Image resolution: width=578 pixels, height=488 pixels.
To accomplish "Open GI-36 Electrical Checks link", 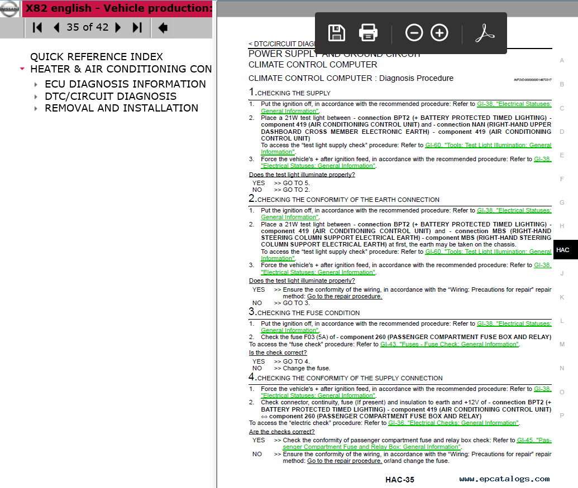I will (x=453, y=423).
